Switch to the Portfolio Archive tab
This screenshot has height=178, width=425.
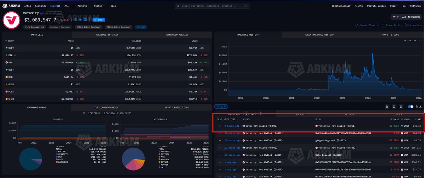pyautogui.click(x=177, y=35)
